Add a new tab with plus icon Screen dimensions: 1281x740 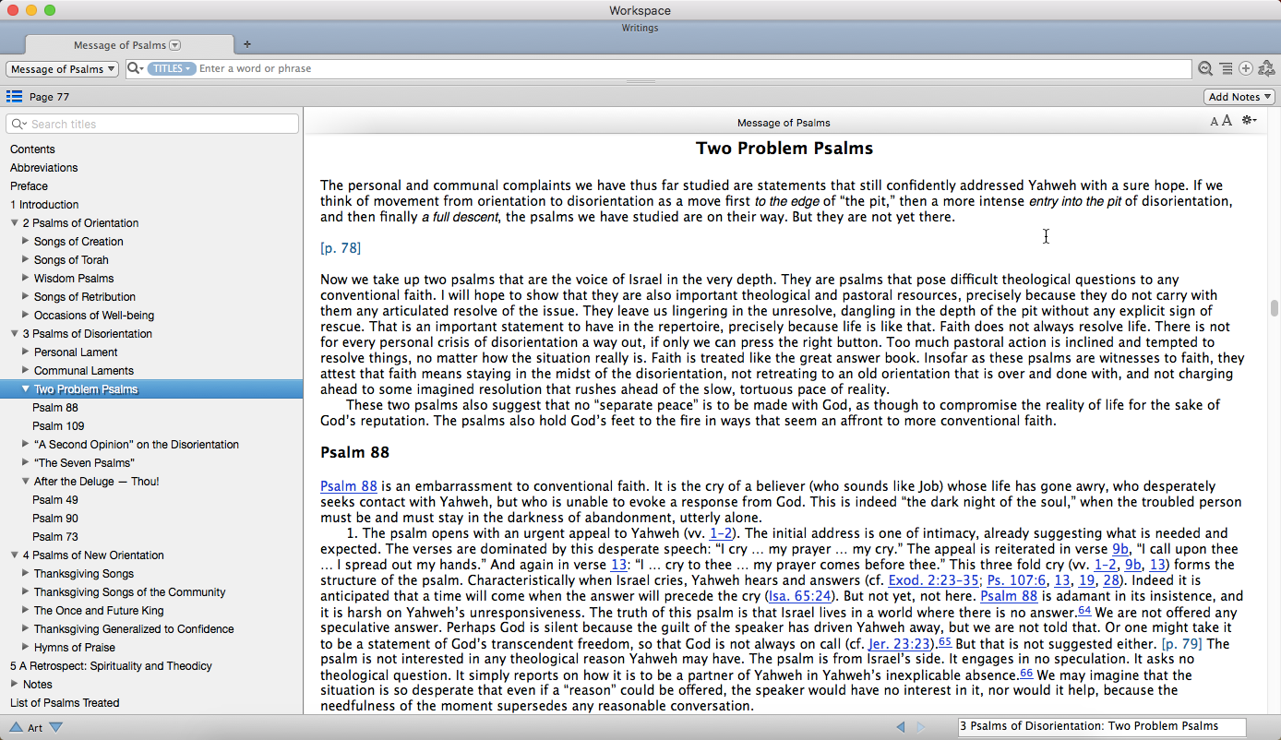tap(246, 44)
